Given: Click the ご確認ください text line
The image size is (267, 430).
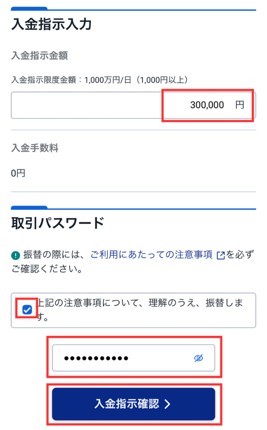Looking at the screenshot, I should (46, 269).
